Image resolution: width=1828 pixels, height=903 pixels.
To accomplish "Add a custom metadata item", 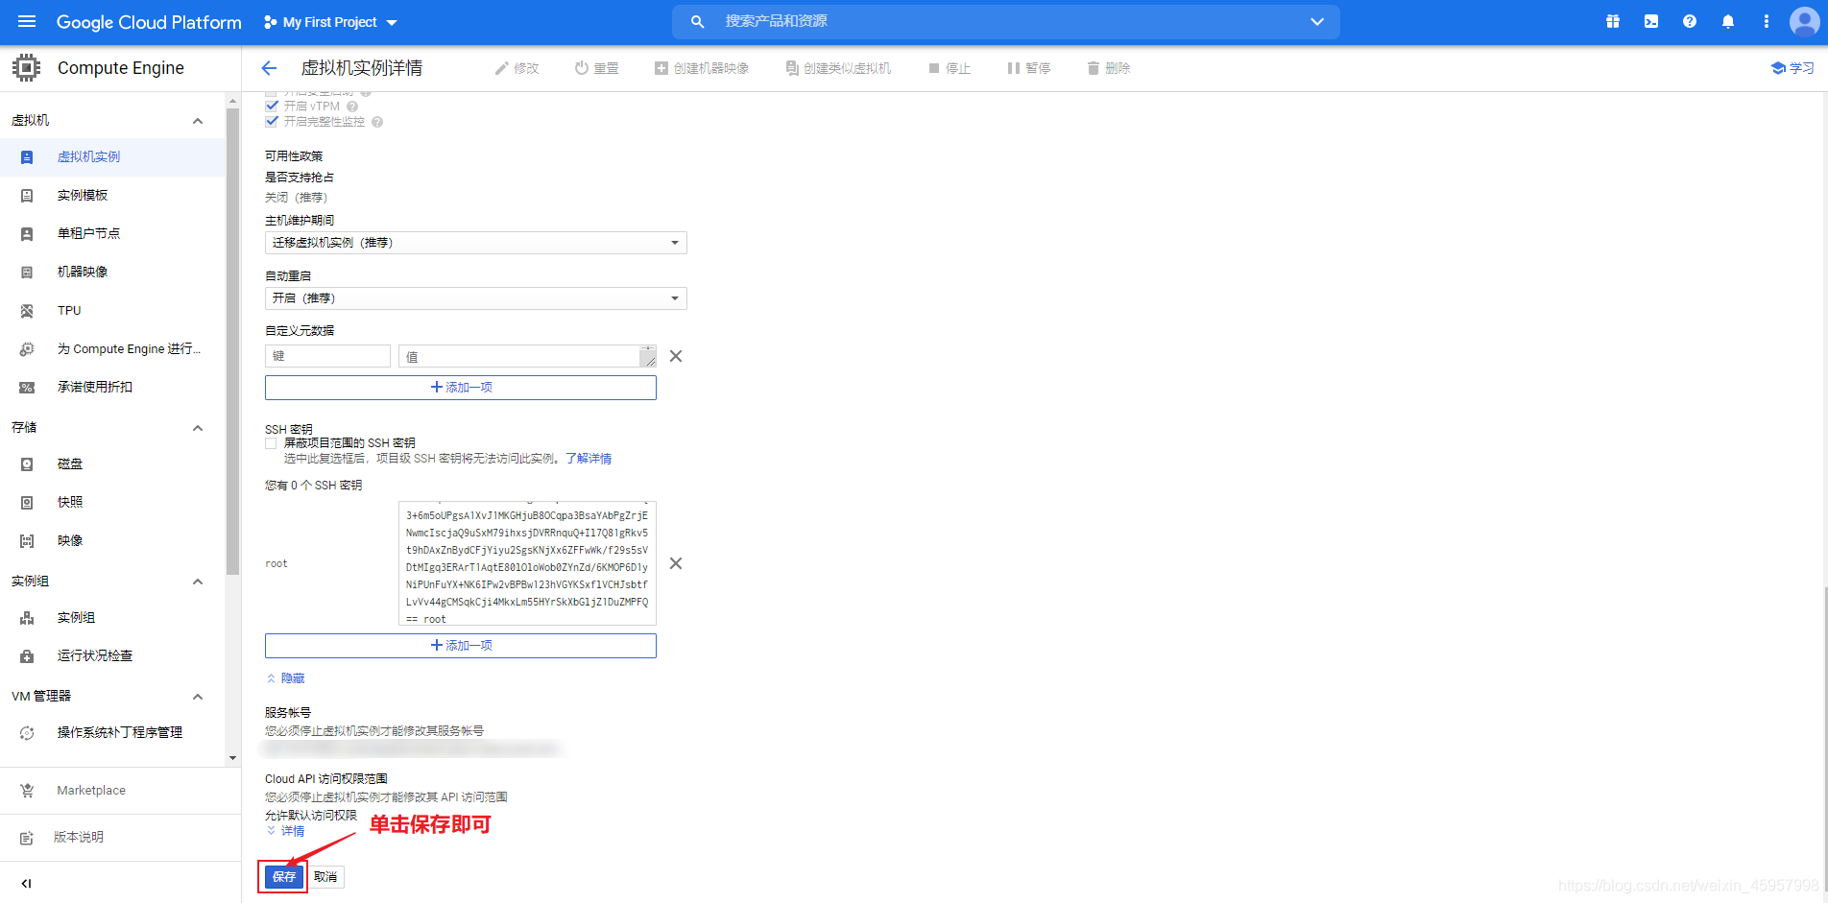I will coord(461,388).
